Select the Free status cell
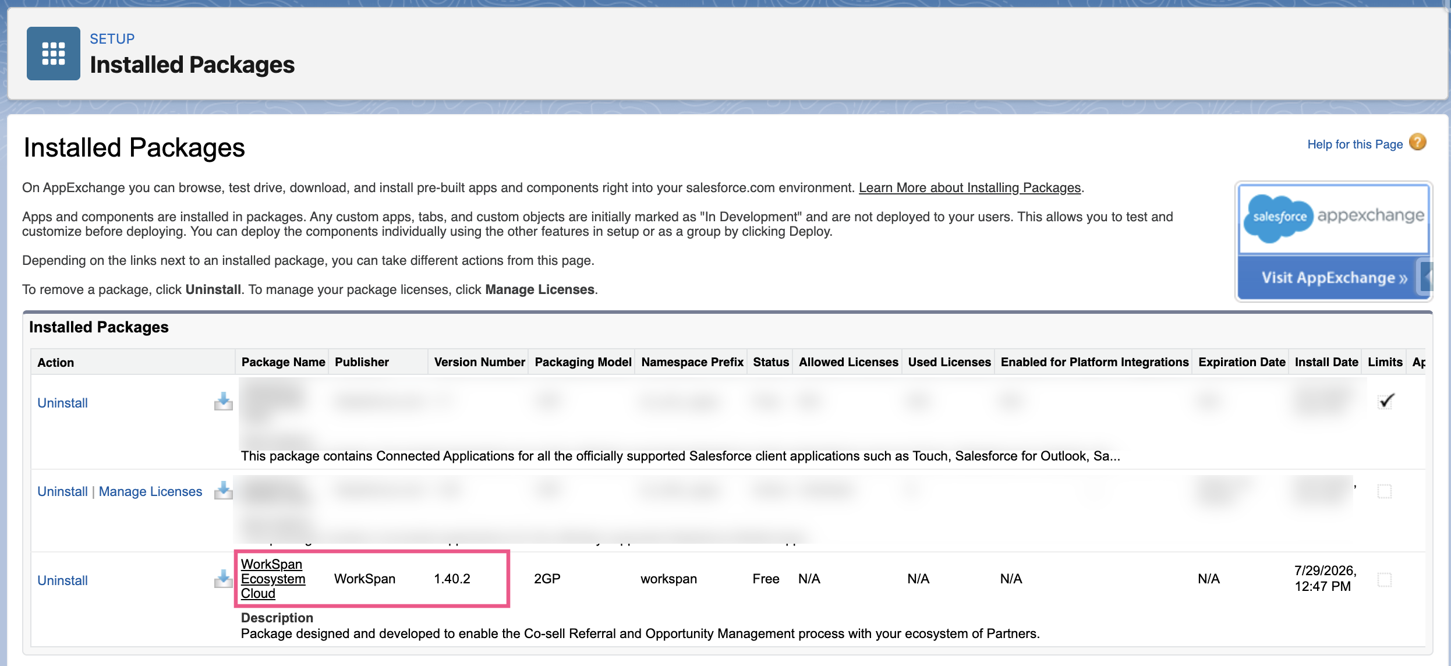This screenshot has height=666, width=1451. pyautogui.click(x=766, y=579)
